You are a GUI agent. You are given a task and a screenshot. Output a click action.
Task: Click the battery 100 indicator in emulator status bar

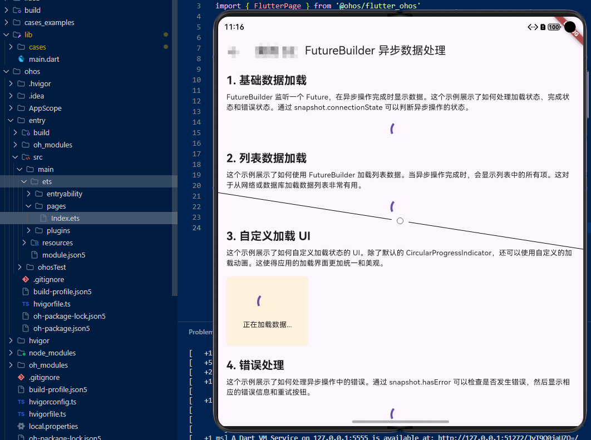[555, 27]
